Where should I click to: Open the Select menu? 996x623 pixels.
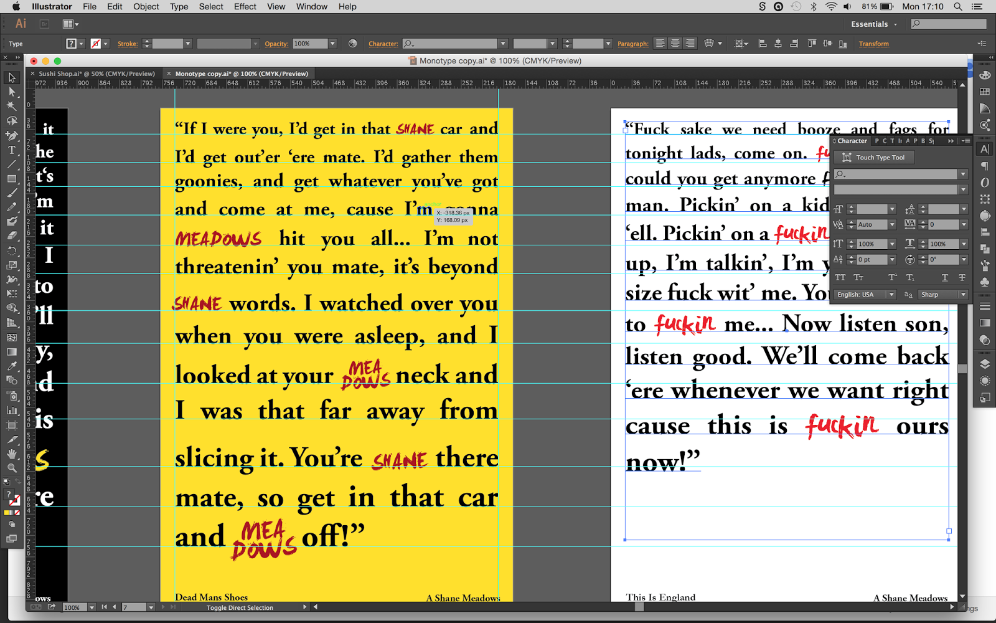click(211, 7)
